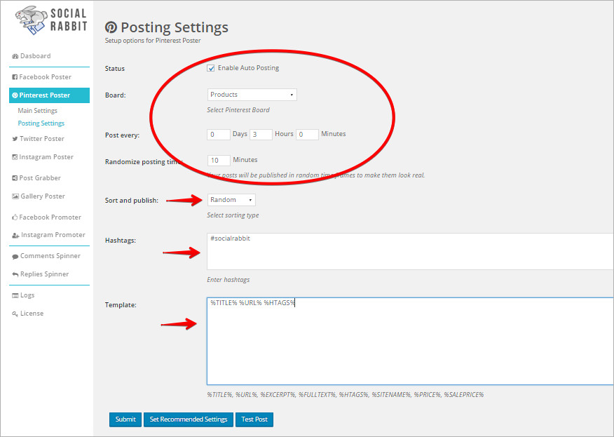The height and width of the screenshot is (437, 614).
Task: Open the Logs page
Action: coord(27,295)
